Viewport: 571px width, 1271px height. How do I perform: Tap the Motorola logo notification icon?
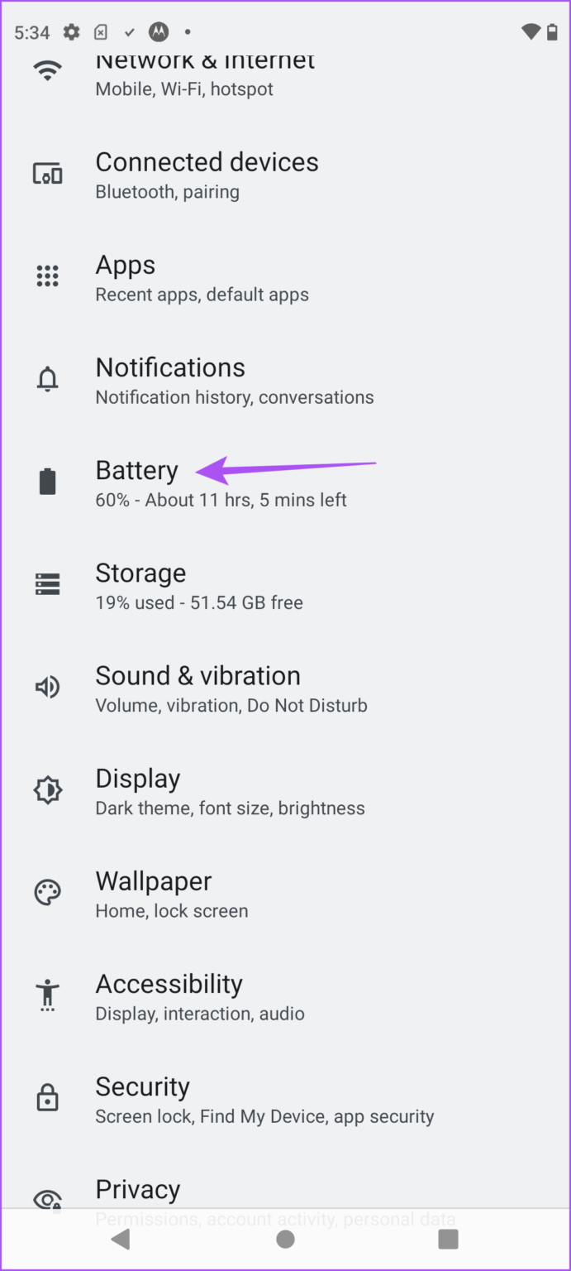point(159,31)
